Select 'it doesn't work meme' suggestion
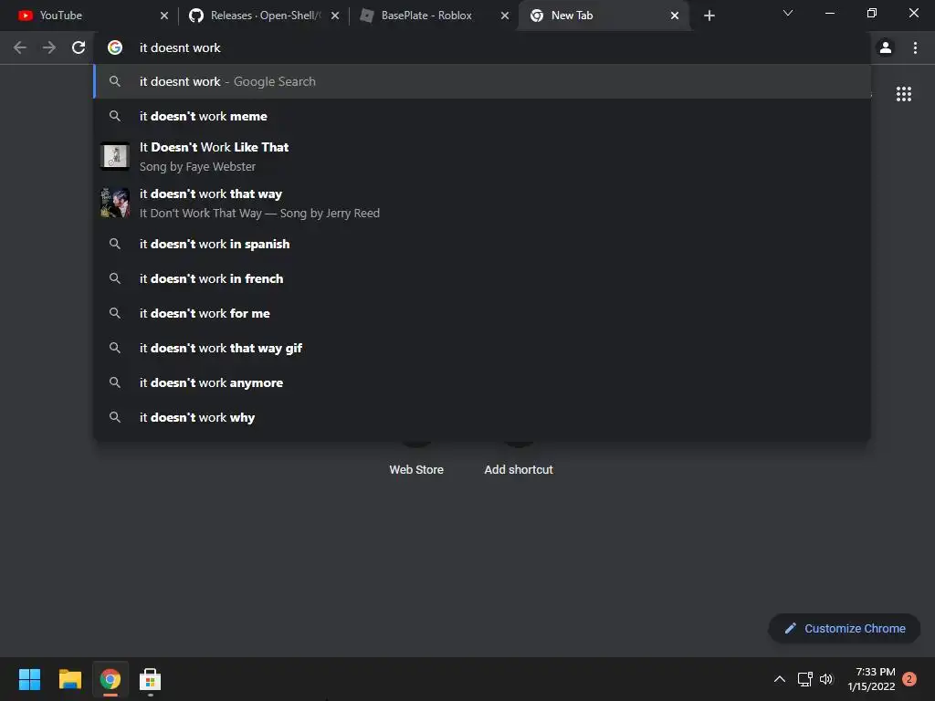Image resolution: width=935 pixels, height=701 pixels. tap(482, 116)
